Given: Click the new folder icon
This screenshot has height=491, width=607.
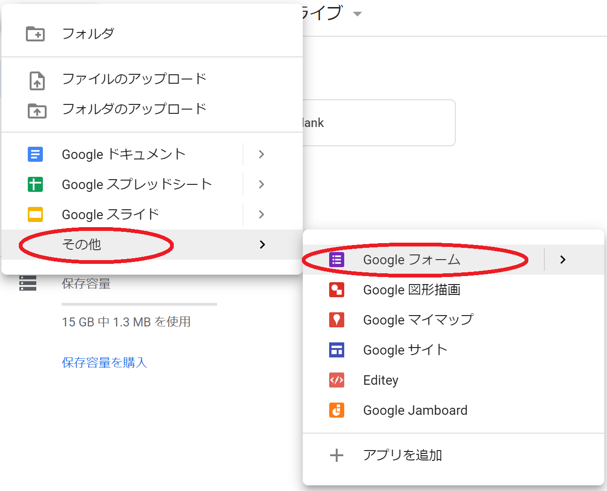Looking at the screenshot, I should tap(35, 34).
